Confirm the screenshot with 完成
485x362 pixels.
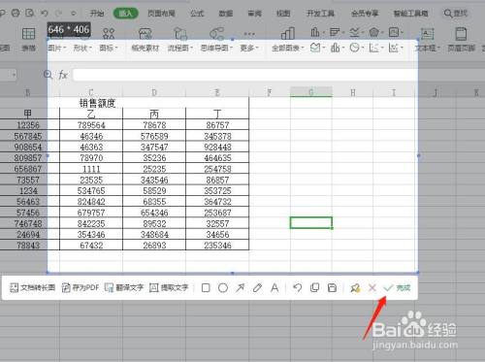coord(397,287)
